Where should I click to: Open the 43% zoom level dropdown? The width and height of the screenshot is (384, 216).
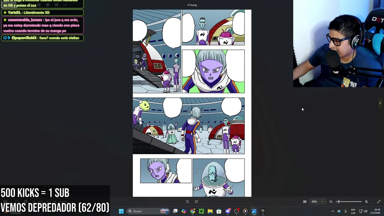[317, 202]
